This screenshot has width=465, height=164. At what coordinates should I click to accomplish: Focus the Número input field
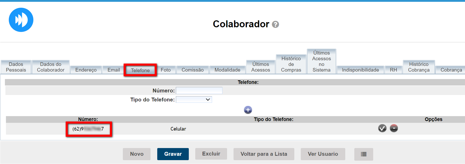pyautogui.click(x=199, y=91)
